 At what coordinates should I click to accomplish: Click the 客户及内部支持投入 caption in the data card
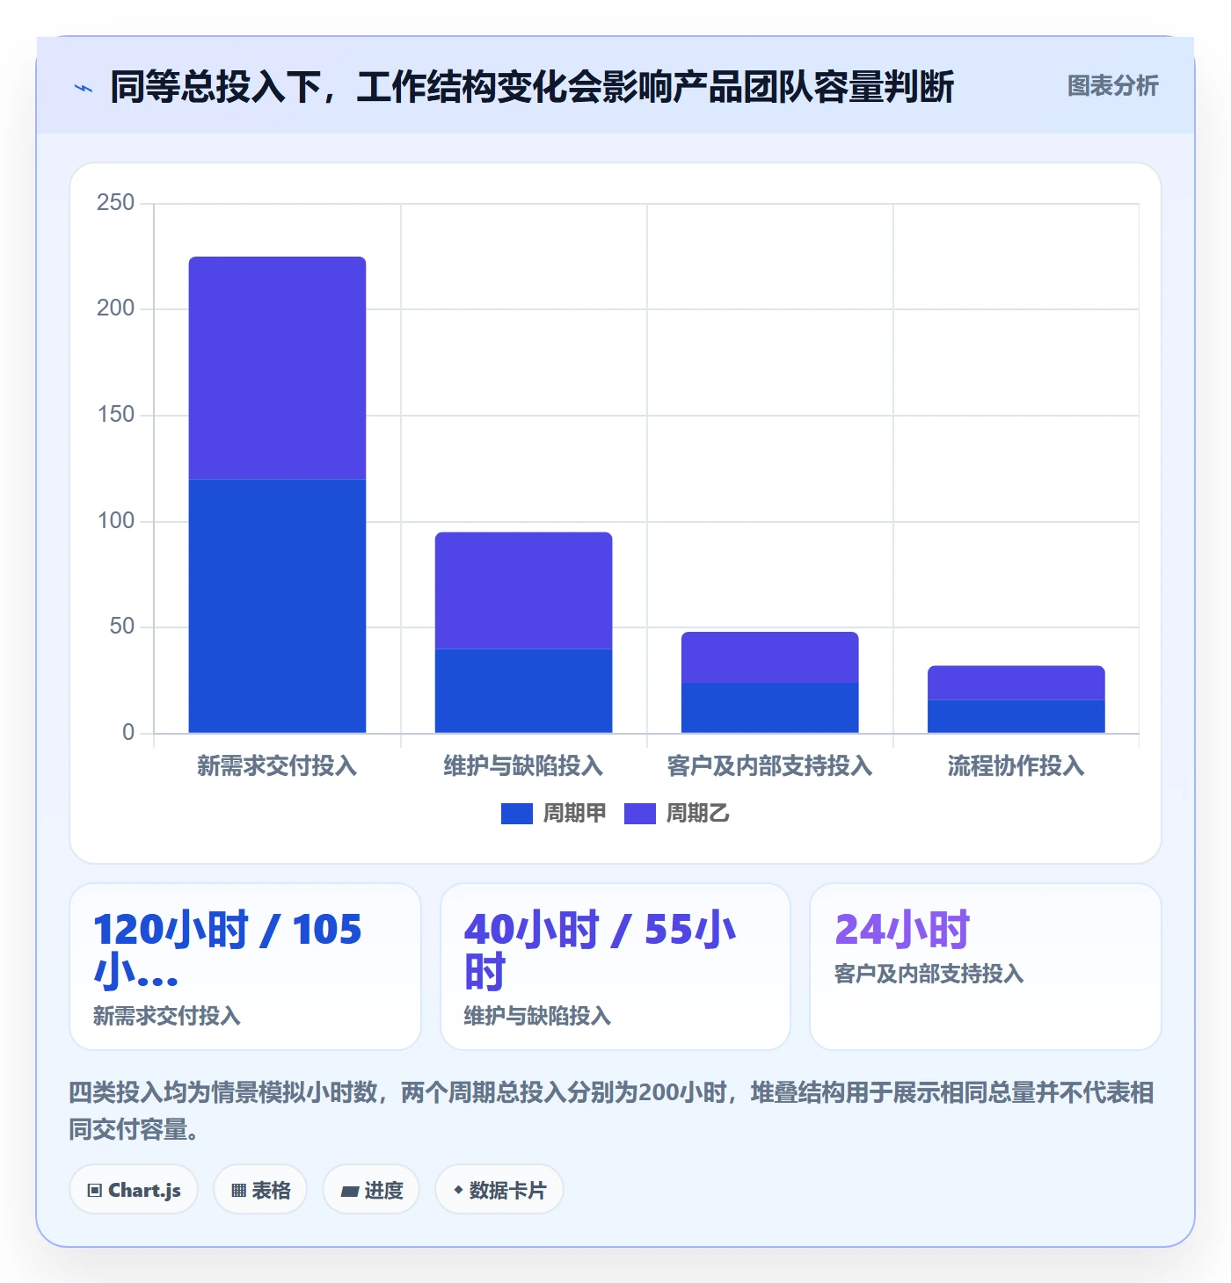pos(929,975)
